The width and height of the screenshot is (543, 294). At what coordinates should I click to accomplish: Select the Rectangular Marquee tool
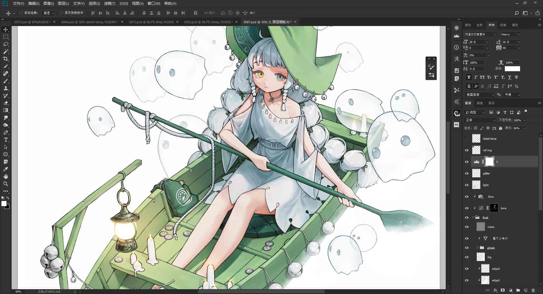point(6,37)
